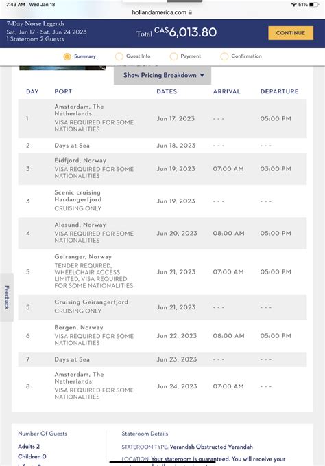Screen dimensions: 325x466
Task: Select the Payment step circle
Action: pos(173,56)
